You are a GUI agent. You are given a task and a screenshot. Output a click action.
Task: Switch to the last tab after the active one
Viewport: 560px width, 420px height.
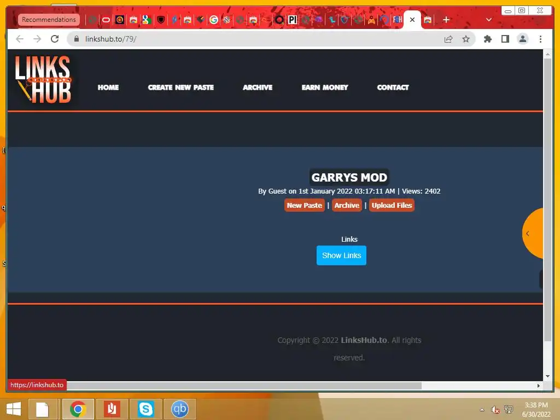click(x=428, y=20)
